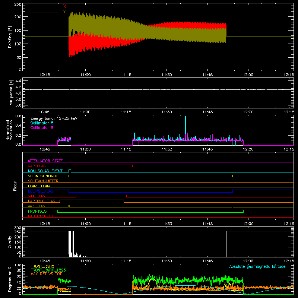The width and height of the screenshot is (298, 298).
Task: Click the 'NON_SOLAR_EVENT' flag label
Action: pos(45,171)
